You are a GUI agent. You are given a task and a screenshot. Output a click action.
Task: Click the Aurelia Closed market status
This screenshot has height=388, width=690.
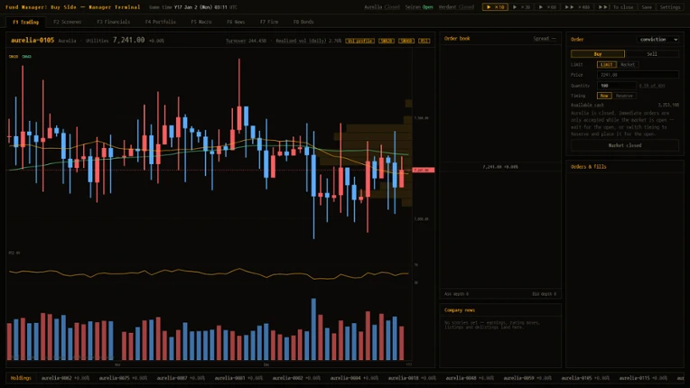pos(381,7)
